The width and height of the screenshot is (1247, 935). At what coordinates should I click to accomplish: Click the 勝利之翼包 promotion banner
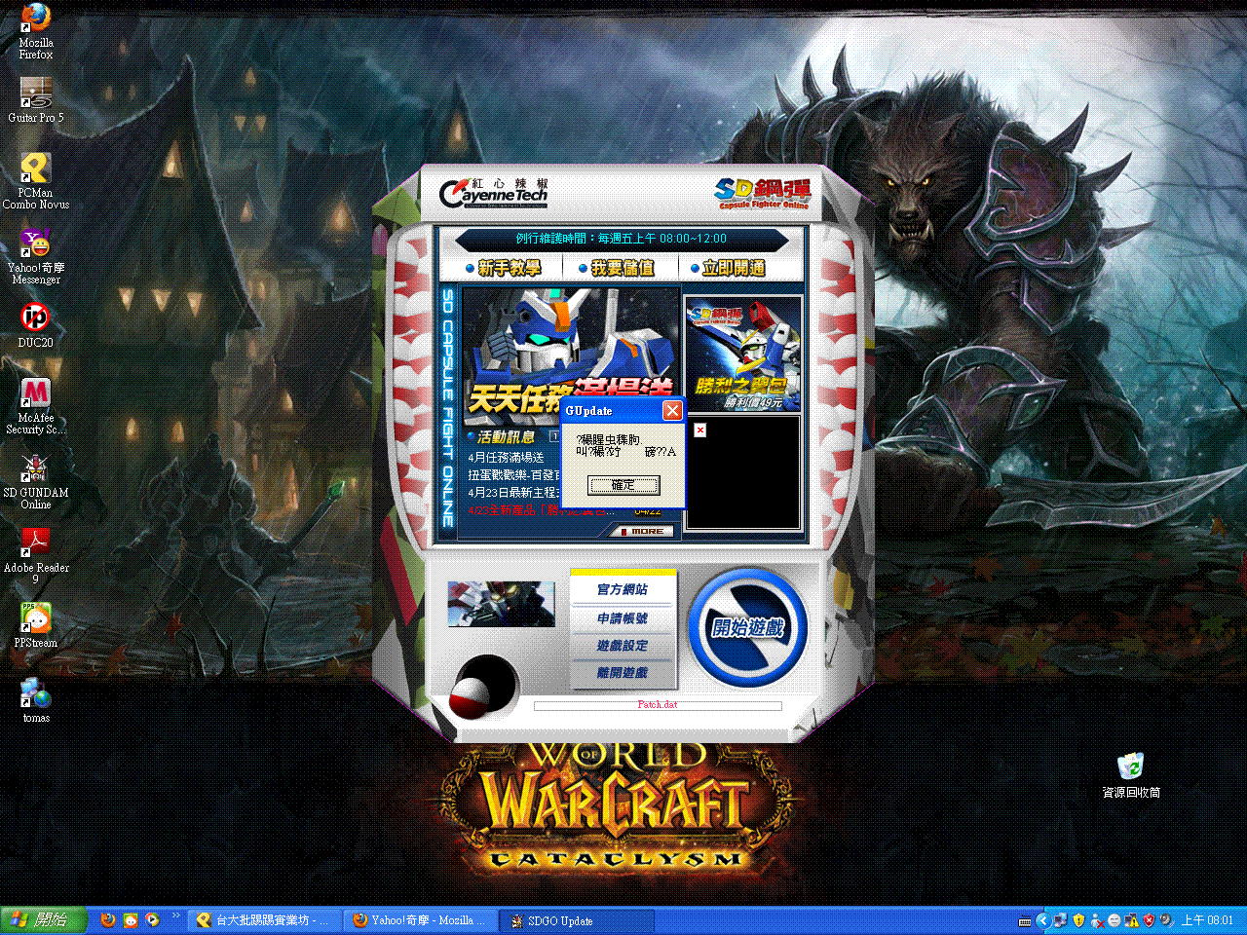click(743, 355)
